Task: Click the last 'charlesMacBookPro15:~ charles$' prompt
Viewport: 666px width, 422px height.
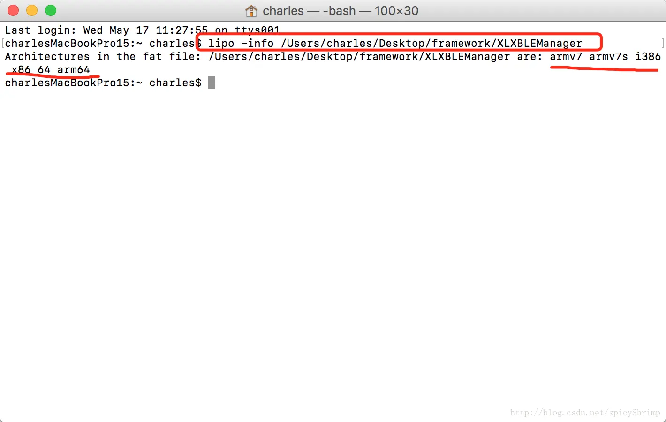Action: click(103, 83)
